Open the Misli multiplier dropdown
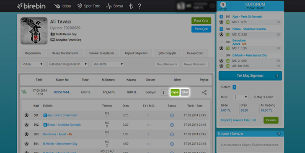This screenshot has height=153, width=305. coord(240,97)
